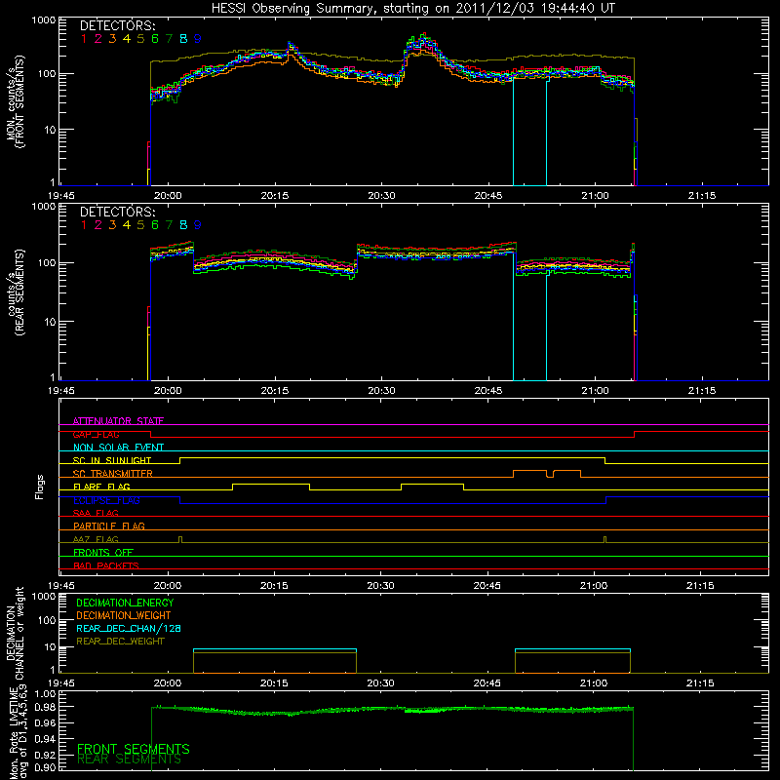
Task: Select the GAP_FLAG label
Action: point(96,434)
